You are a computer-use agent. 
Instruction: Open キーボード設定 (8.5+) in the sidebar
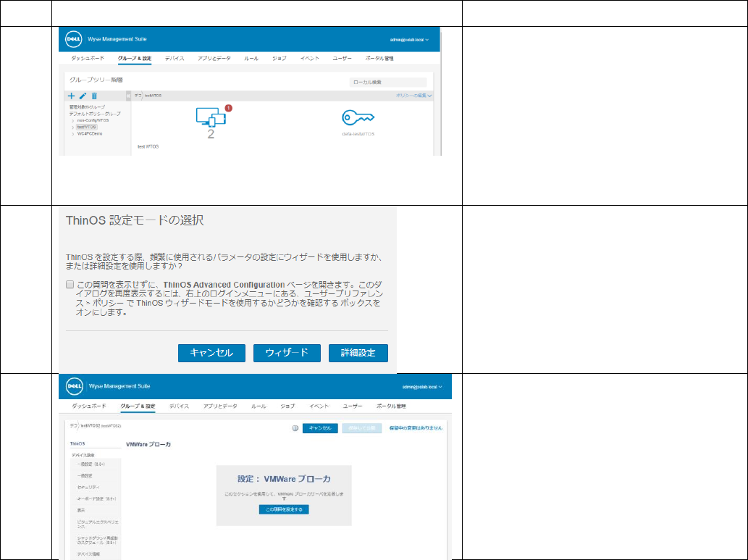(97, 499)
